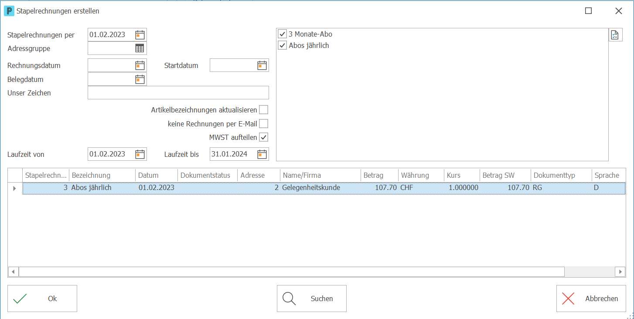Enable Artikelbezeichnungen aktualisieren checkbox

click(x=264, y=110)
